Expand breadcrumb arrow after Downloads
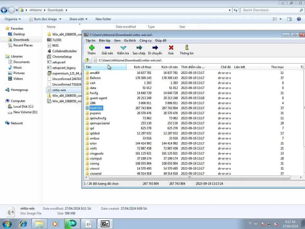Image resolution: width=305 pixels, height=229 pixels. tap(66, 10)
